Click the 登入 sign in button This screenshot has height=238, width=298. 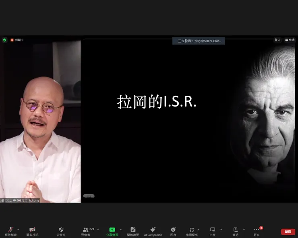277,40
